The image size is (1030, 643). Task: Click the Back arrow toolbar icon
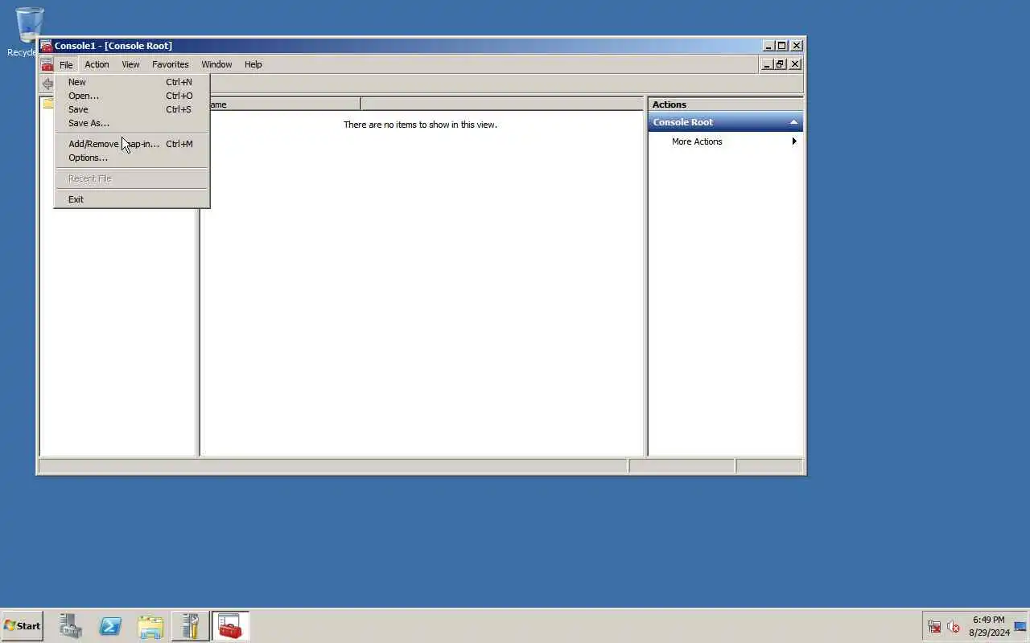47,84
